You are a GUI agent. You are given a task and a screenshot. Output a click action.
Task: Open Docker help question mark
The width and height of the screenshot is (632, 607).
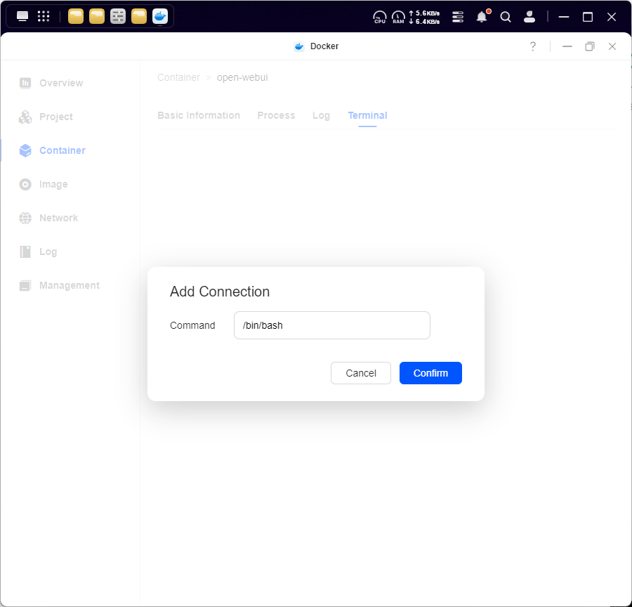pos(532,46)
